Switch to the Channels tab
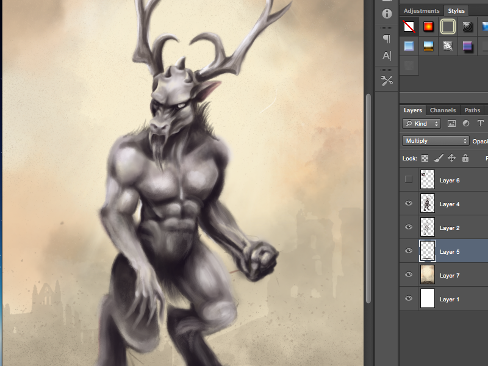The height and width of the screenshot is (366, 488). (442, 110)
